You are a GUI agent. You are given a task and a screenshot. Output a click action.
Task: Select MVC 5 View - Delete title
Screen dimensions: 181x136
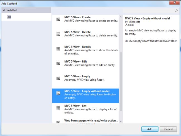pos(77,32)
